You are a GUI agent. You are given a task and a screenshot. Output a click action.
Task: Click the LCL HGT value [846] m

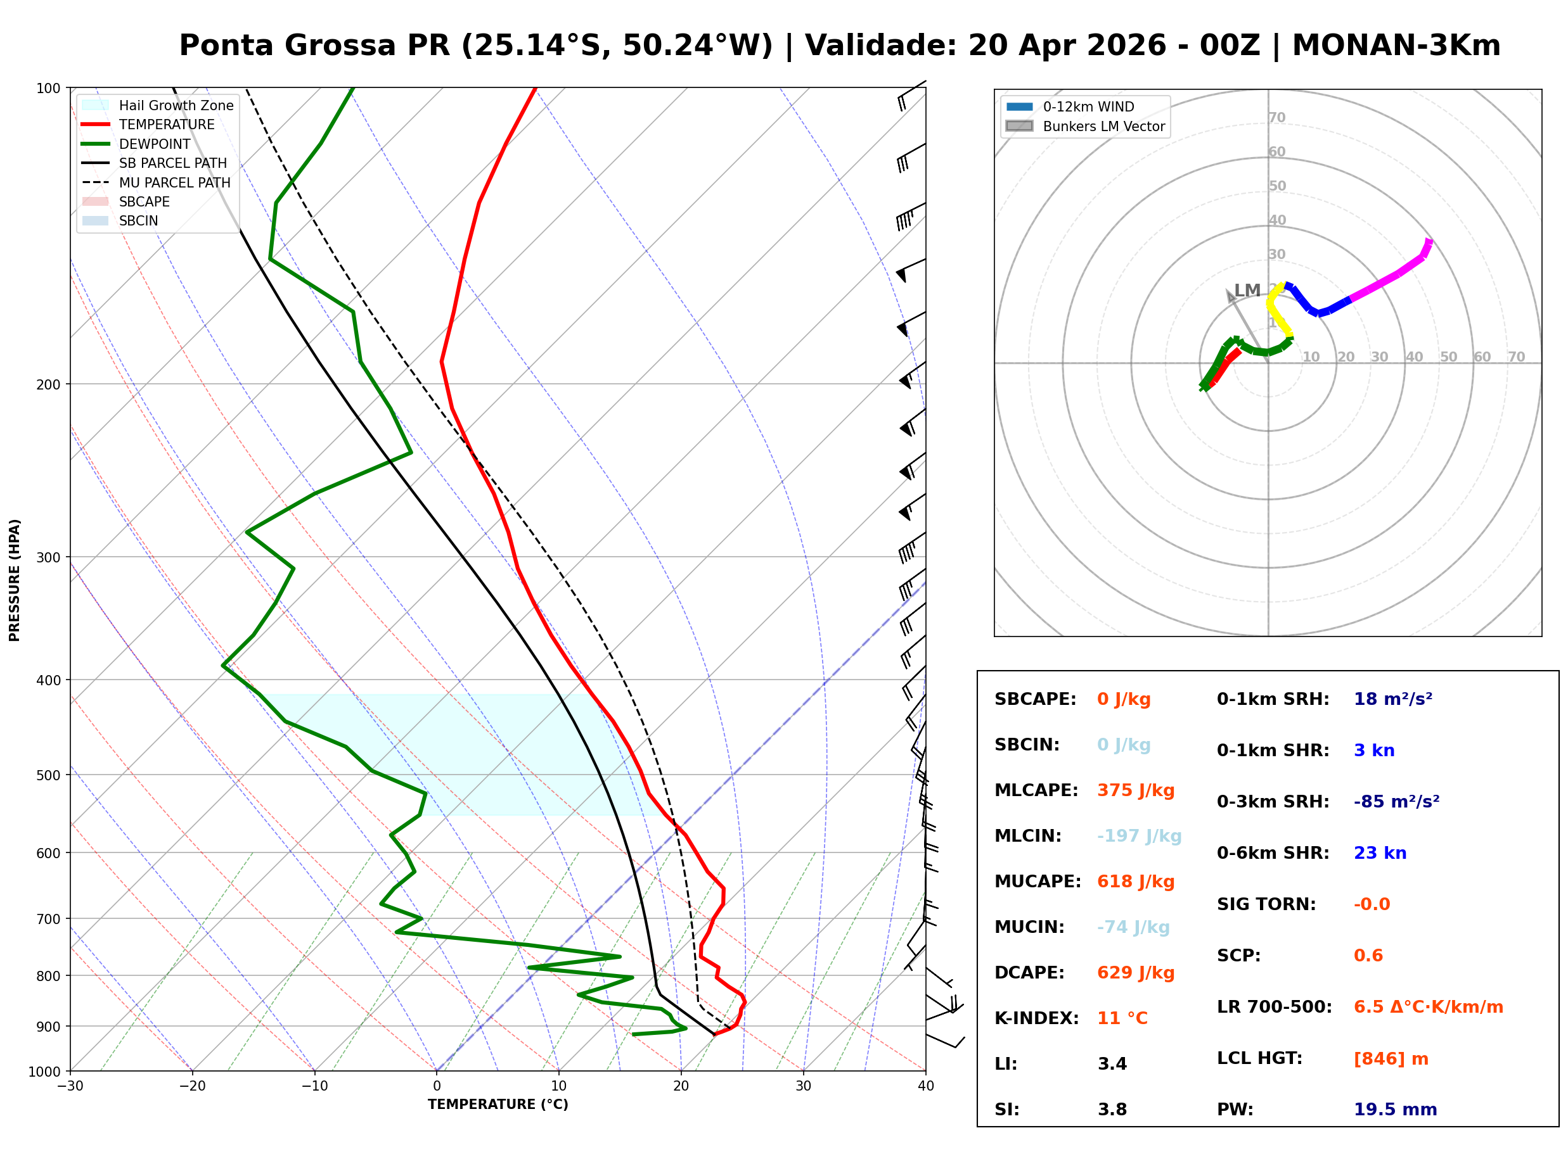click(1391, 1059)
